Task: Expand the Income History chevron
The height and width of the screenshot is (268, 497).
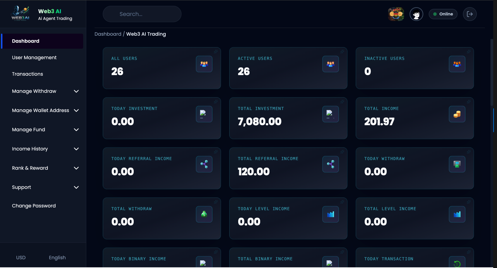Action: [x=76, y=149]
